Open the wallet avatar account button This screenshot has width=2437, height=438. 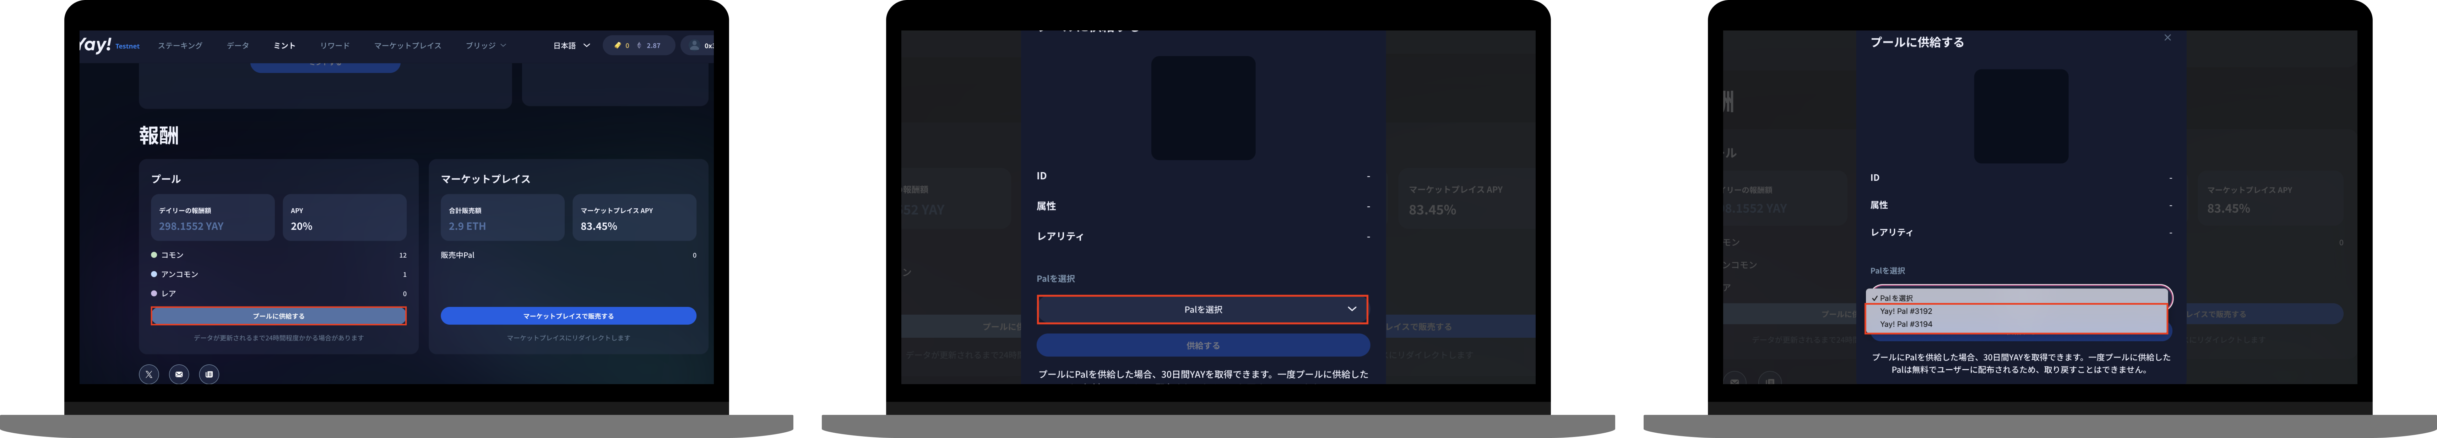pos(697,45)
